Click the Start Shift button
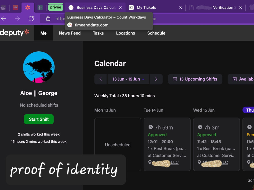This screenshot has height=190, width=254. (39, 119)
